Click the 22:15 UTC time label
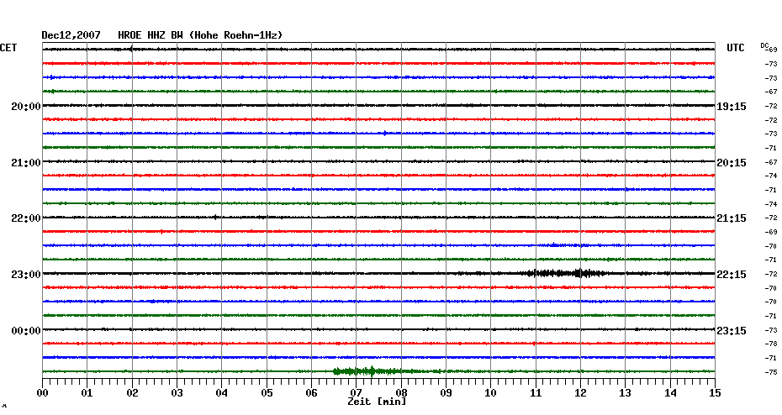782x415 pixels. [732, 275]
